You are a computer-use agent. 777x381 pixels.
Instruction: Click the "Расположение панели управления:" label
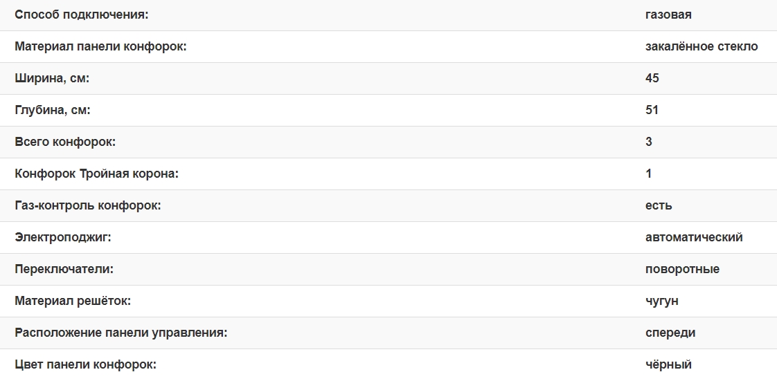[121, 333]
